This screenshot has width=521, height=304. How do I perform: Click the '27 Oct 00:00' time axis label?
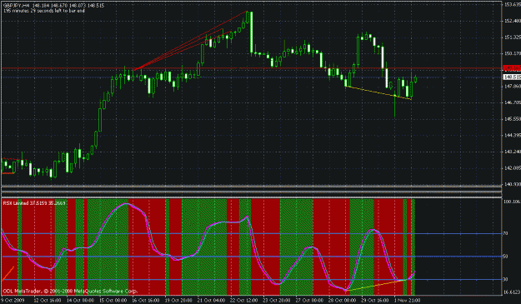pyautogui.click(x=310, y=301)
